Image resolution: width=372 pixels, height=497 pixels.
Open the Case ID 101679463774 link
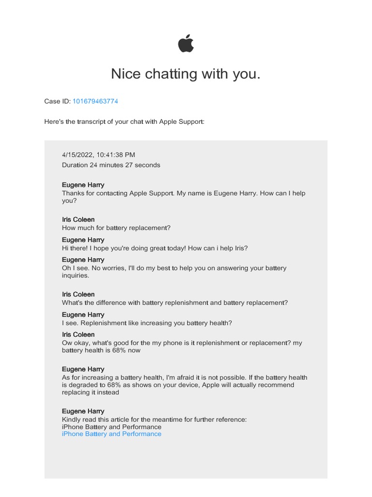pos(95,101)
